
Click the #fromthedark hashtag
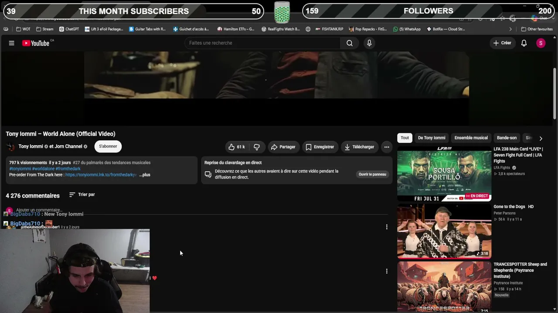click(x=68, y=169)
